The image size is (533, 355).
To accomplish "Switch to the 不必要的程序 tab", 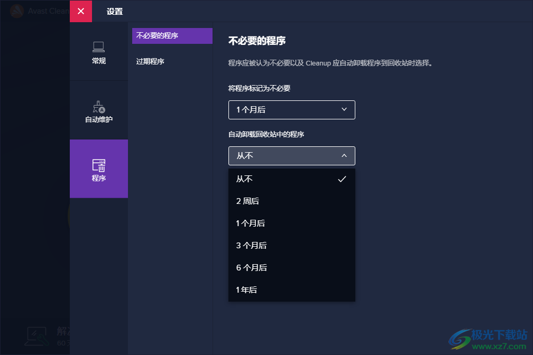I will click(x=172, y=36).
